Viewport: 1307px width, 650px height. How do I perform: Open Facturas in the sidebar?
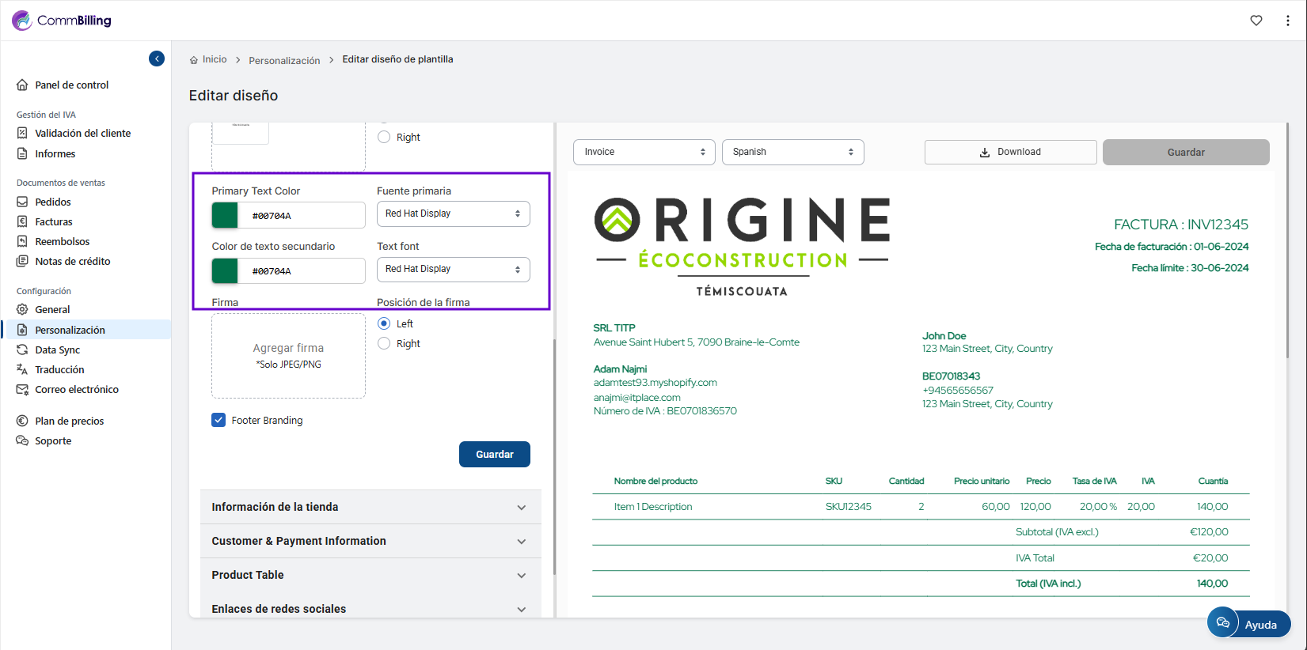(53, 221)
